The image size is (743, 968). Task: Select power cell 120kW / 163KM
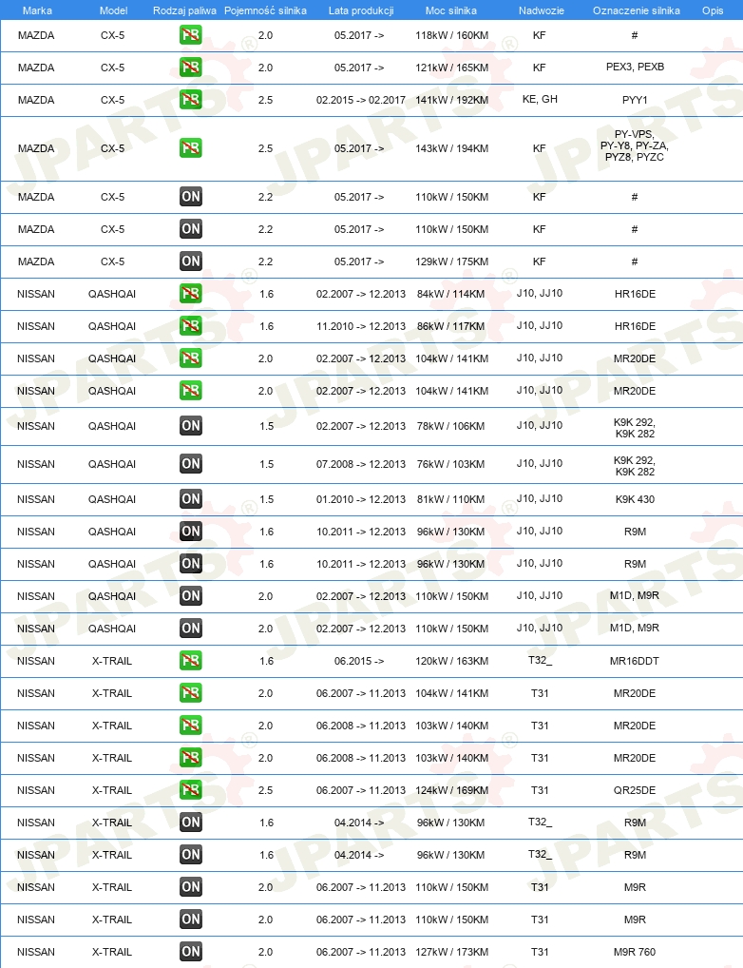(451, 661)
